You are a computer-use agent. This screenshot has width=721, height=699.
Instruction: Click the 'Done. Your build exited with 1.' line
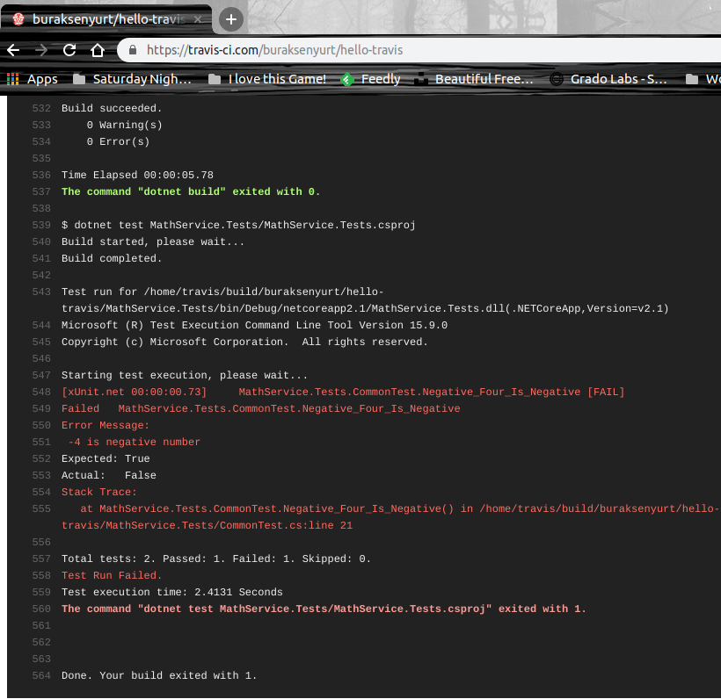pyautogui.click(x=159, y=675)
